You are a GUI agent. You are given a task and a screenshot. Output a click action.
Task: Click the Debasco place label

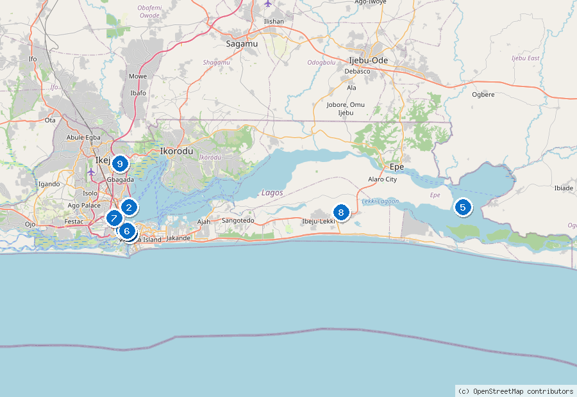[357, 71]
